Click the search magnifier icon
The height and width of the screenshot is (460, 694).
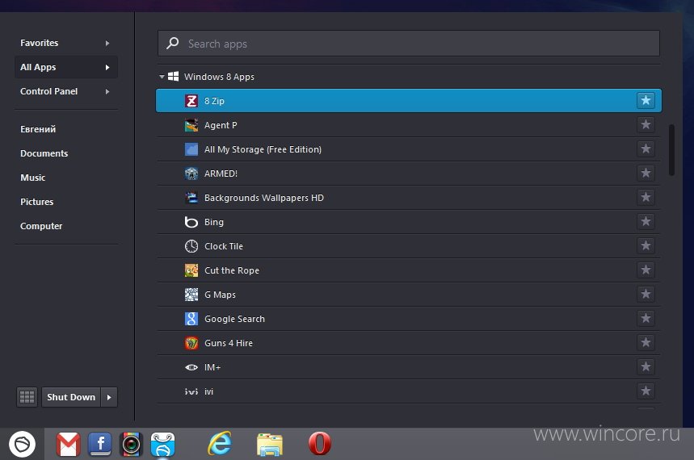point(172,43)
